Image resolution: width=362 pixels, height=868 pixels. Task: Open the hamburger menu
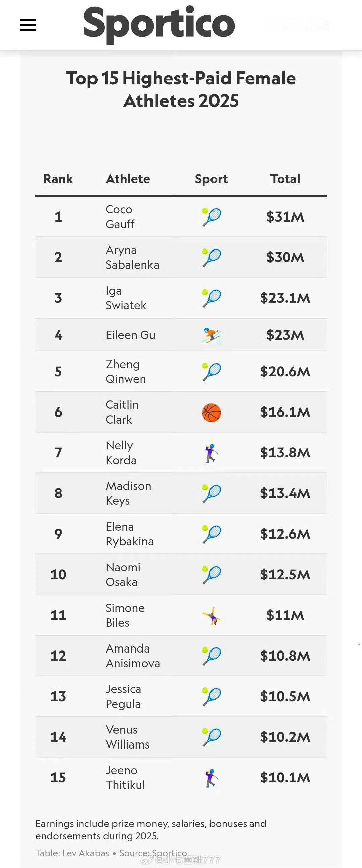[x=28, y=25]
